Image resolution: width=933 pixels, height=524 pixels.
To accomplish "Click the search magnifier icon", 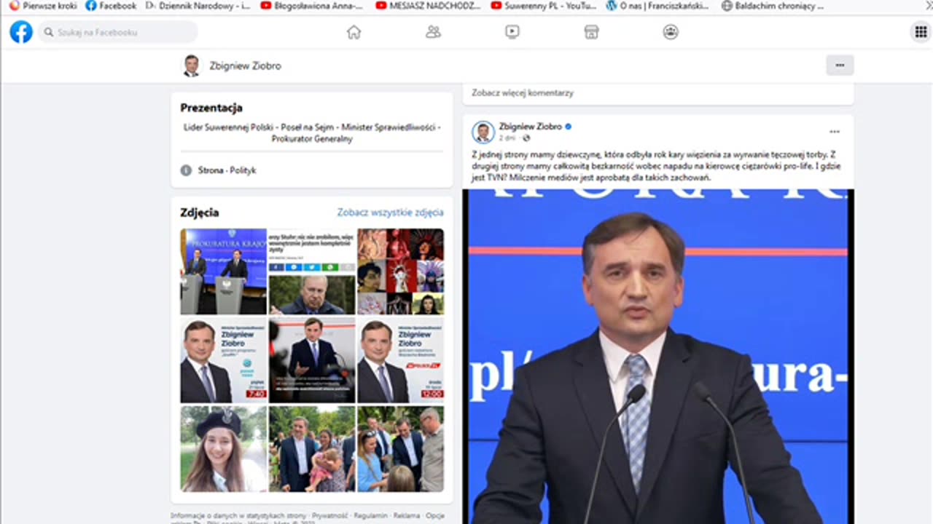I will (x=49, y=32).
